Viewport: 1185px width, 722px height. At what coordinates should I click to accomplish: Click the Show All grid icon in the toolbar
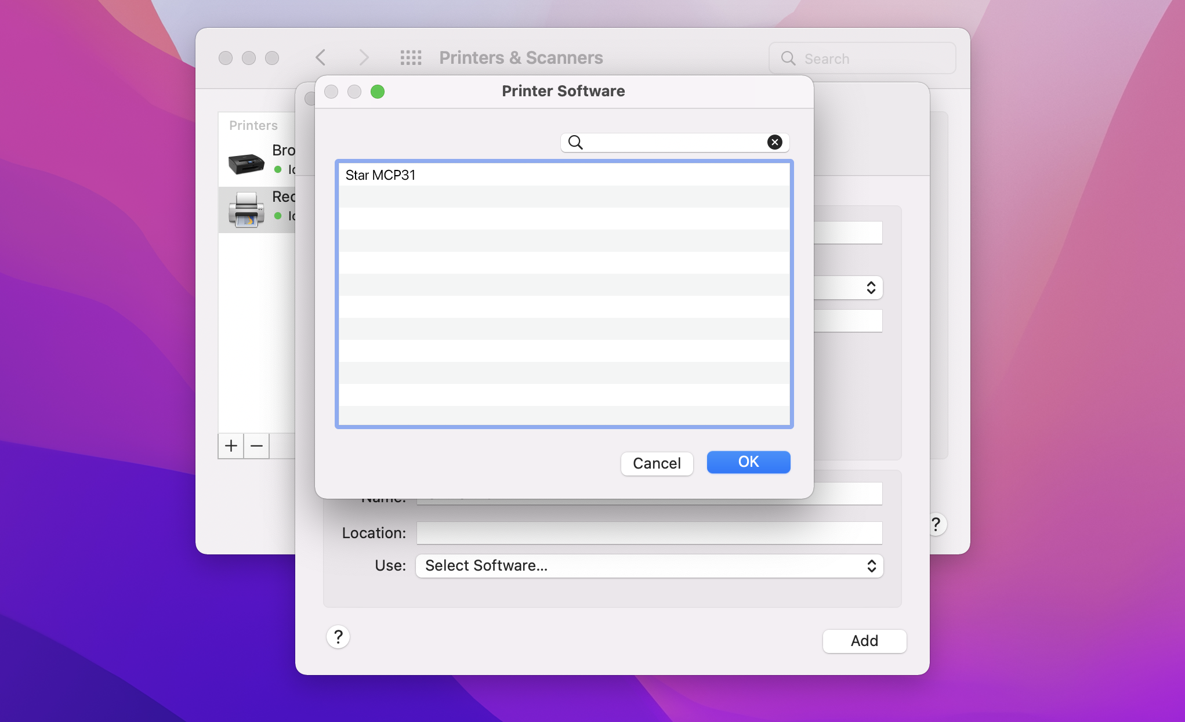click(x=411, y=57)
